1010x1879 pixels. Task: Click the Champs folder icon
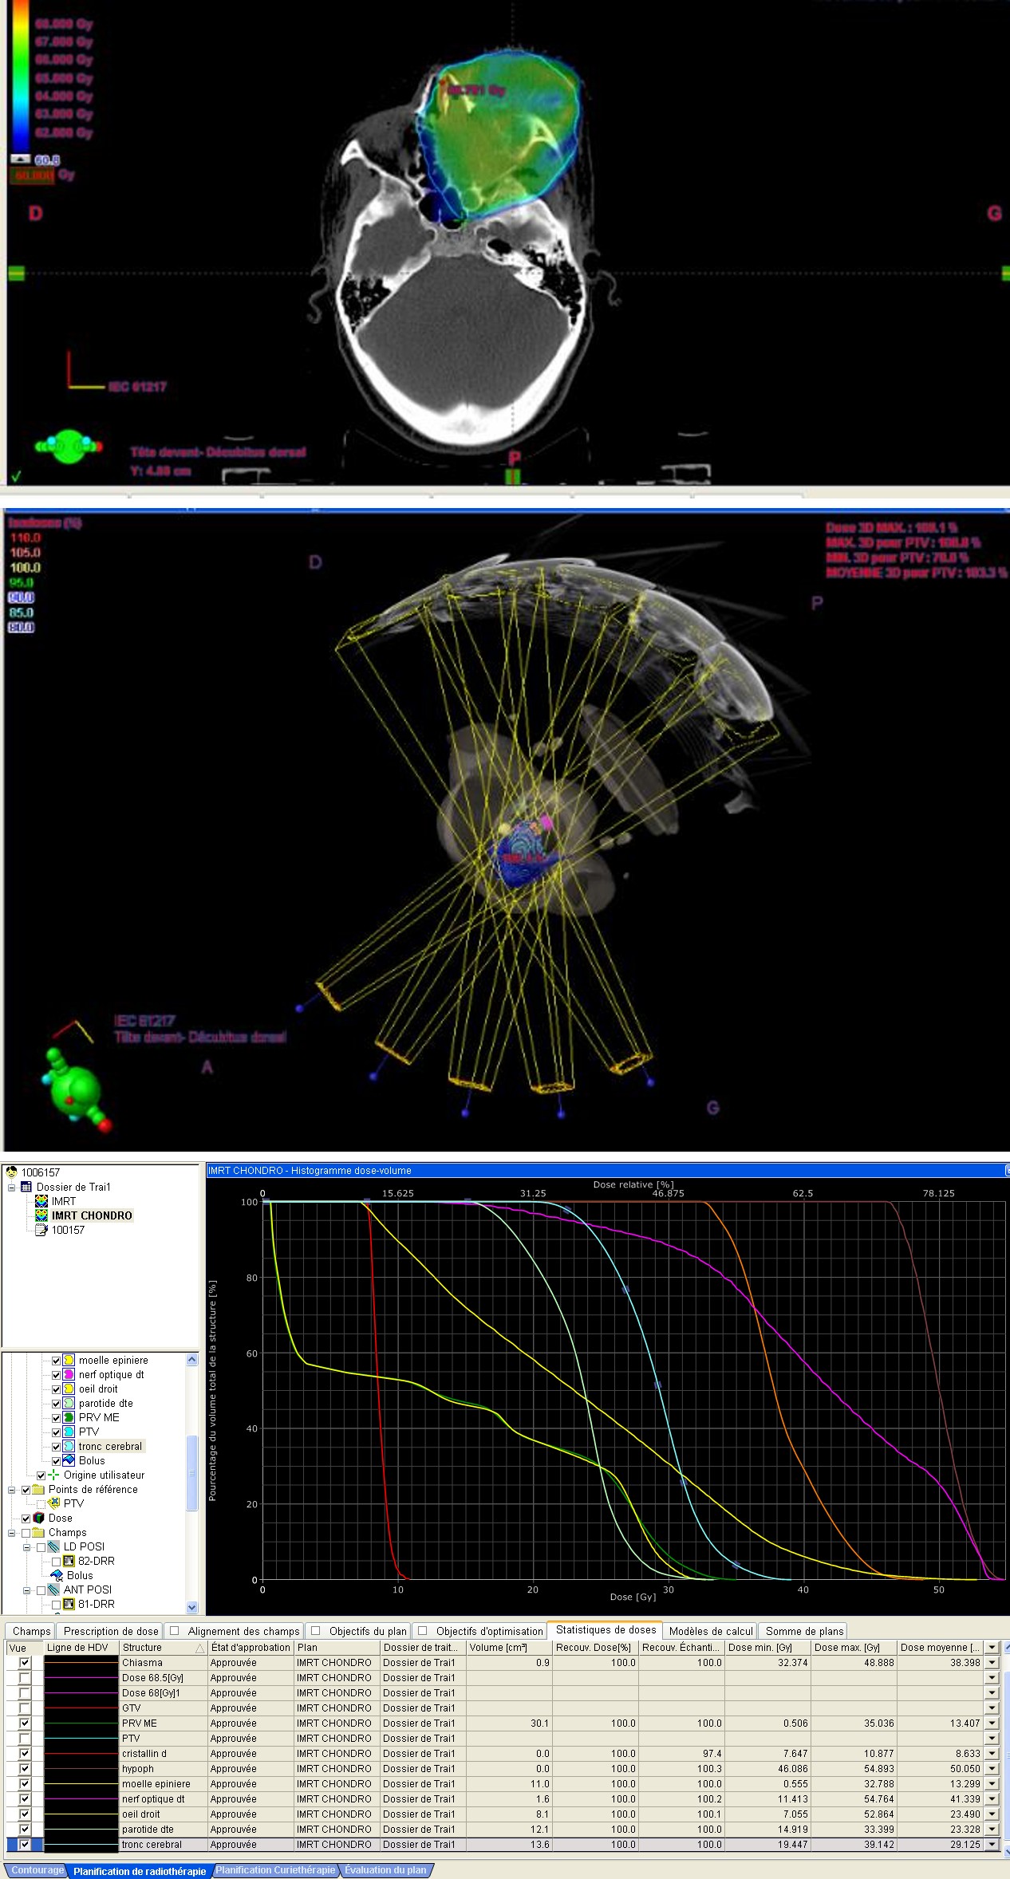pos(38,1532)
